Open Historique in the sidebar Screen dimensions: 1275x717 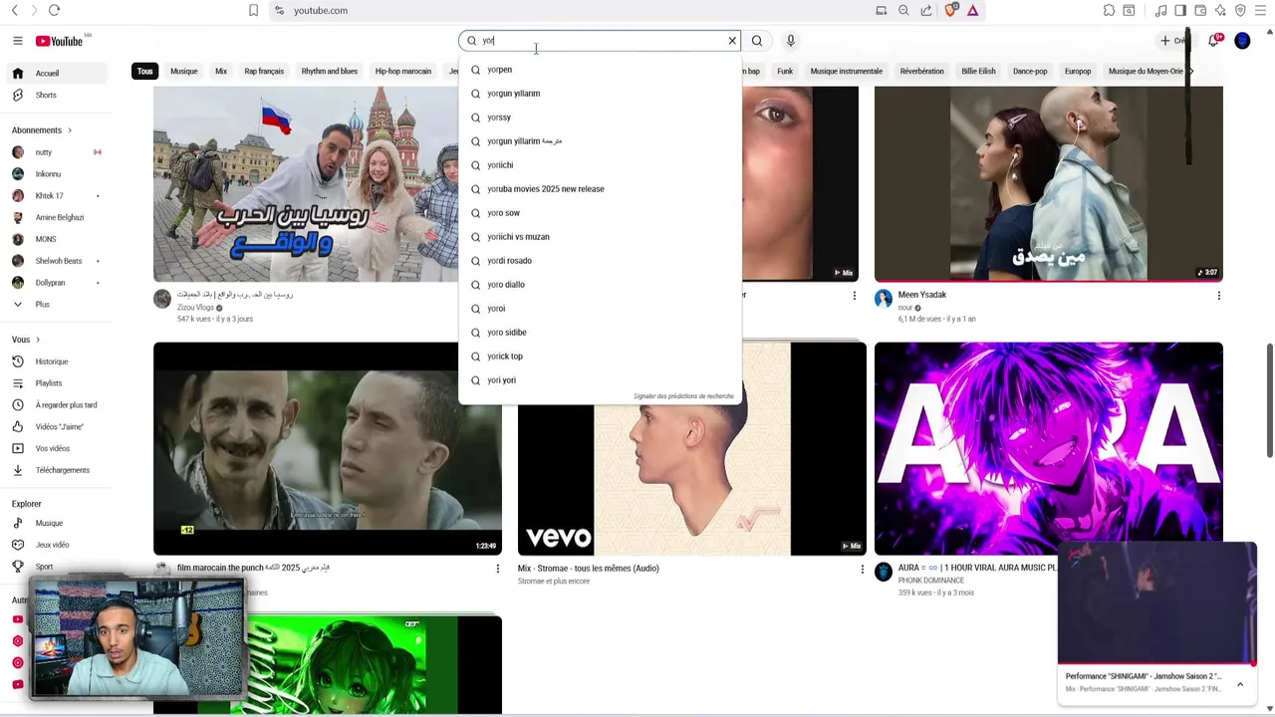pos(56,361)
